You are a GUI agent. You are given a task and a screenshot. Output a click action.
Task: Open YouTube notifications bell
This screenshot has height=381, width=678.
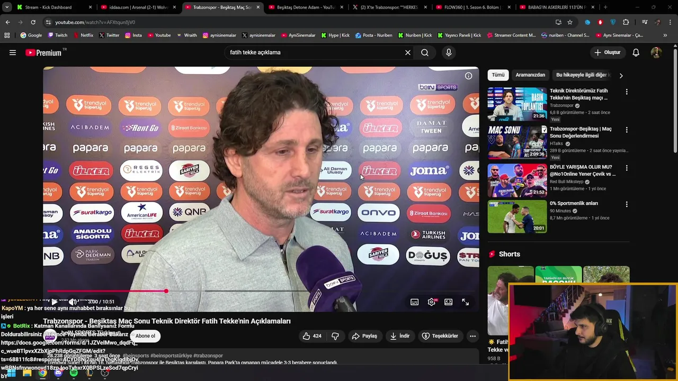coord(636,52)
